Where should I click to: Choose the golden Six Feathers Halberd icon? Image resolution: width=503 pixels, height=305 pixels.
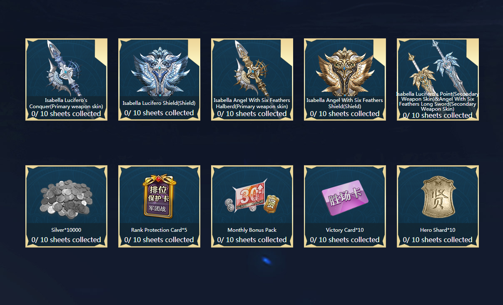[252, 69]
